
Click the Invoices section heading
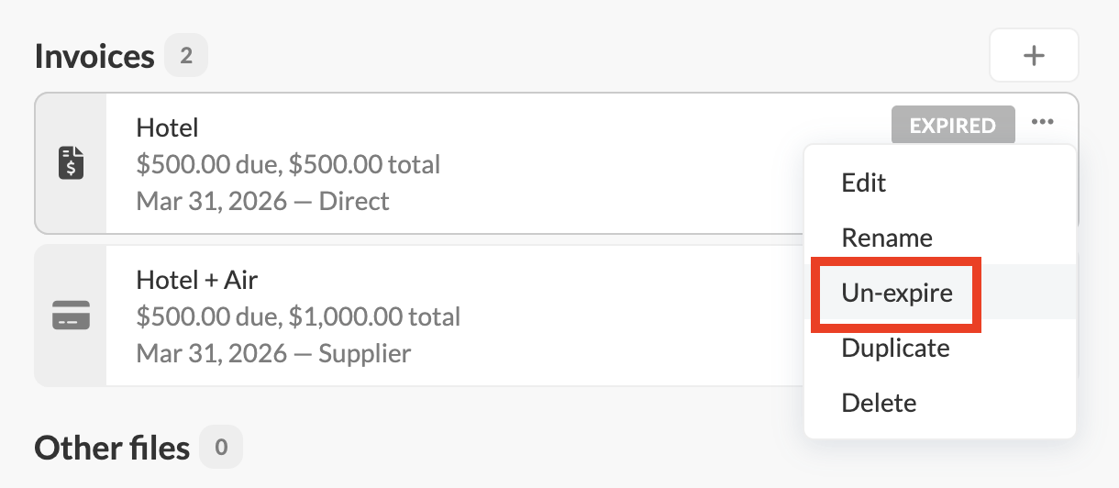(94, 56)
